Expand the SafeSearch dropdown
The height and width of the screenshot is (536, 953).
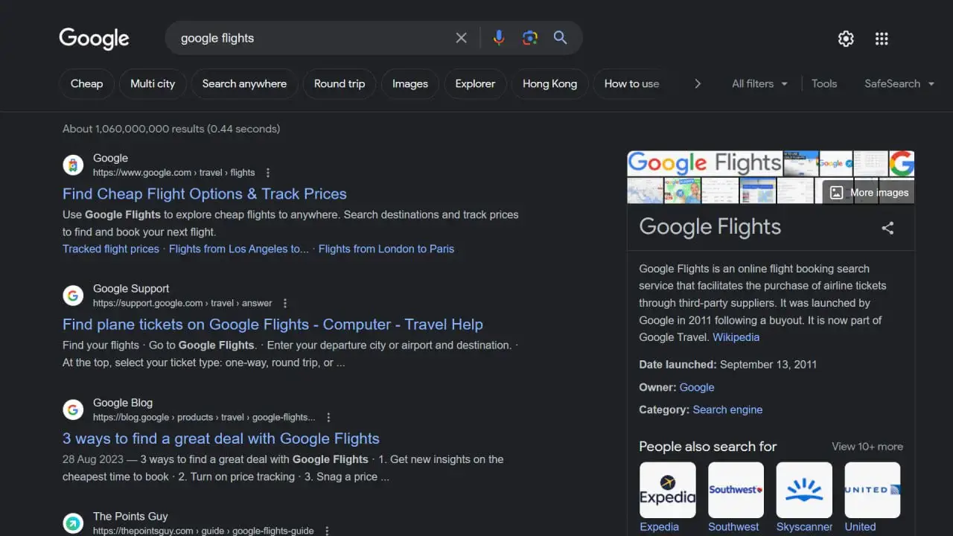click(x=899, y=83)
